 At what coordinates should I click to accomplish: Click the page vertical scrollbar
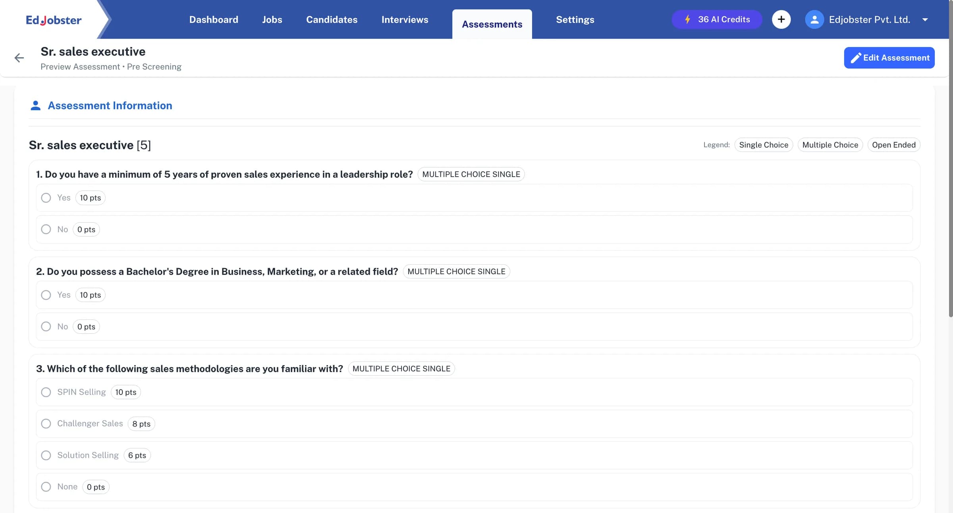click(951, 159)
